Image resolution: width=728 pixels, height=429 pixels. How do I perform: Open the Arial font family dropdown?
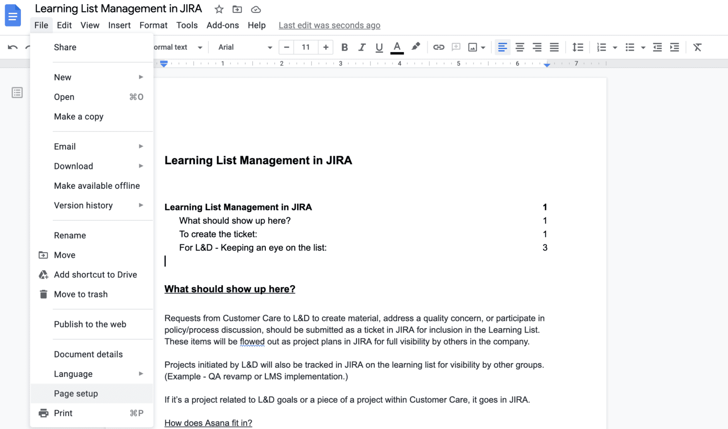[x=243, y=47]
